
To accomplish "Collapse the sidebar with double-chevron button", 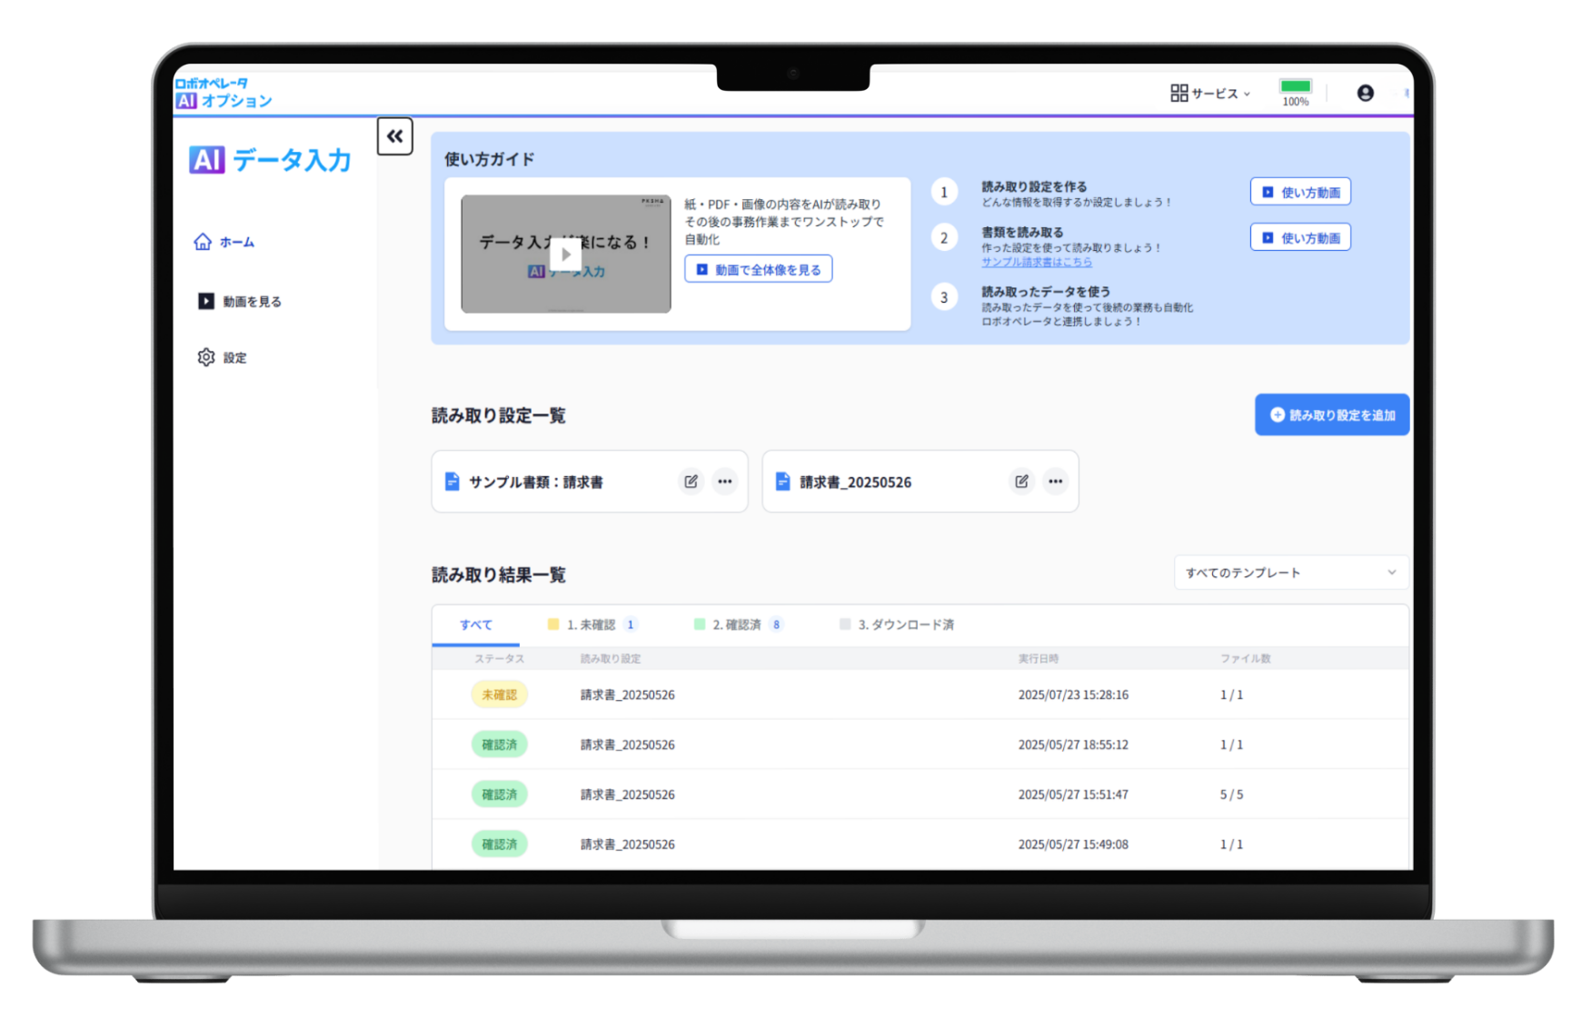I will [x=394, y=136].
